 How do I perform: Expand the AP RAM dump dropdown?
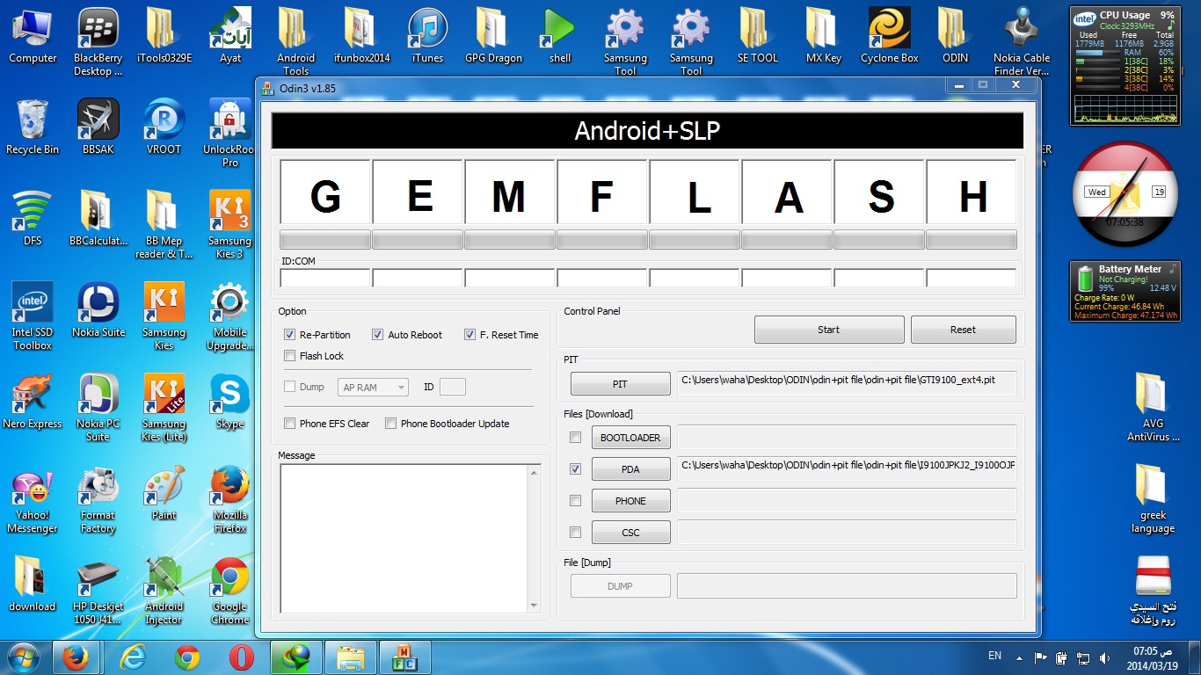[x=373, y=388]
